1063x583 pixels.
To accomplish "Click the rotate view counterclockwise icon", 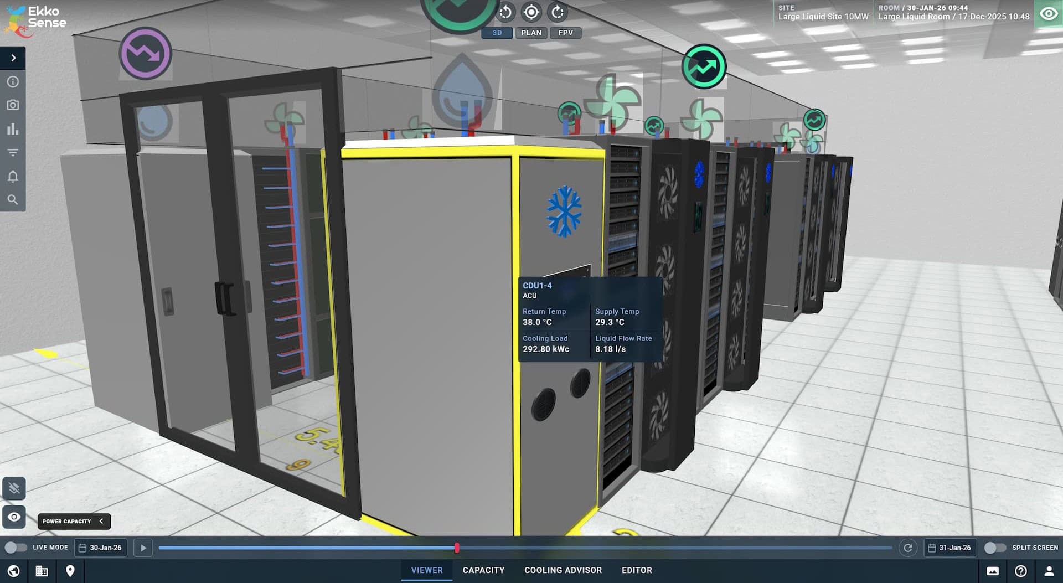I will 505,12.
